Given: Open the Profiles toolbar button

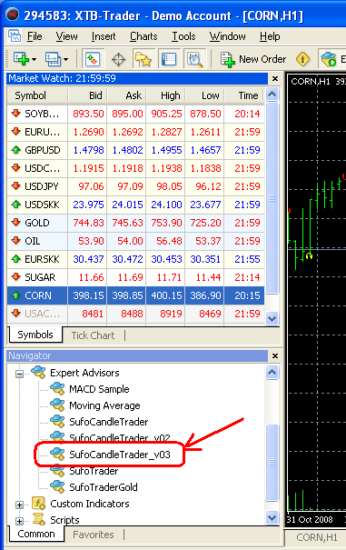Looking at the screenshot, I should coord(53,59).
